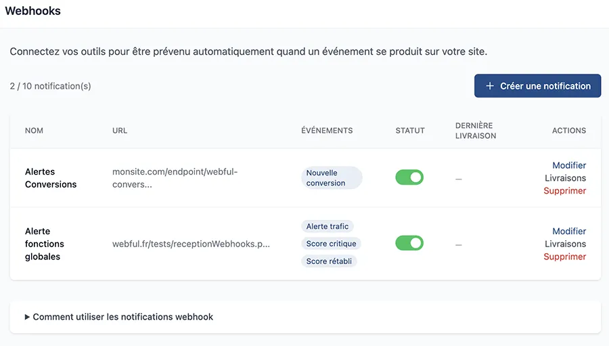This screenshot has width=609, height=346.
Task: Click the DERNIÈRE LIVRAISON column header
Action: click(476, 131)
